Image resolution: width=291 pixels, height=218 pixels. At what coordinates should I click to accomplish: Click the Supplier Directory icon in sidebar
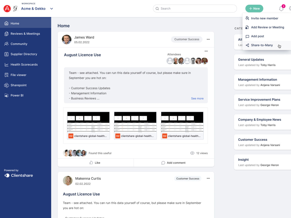(x=6, y=54)
